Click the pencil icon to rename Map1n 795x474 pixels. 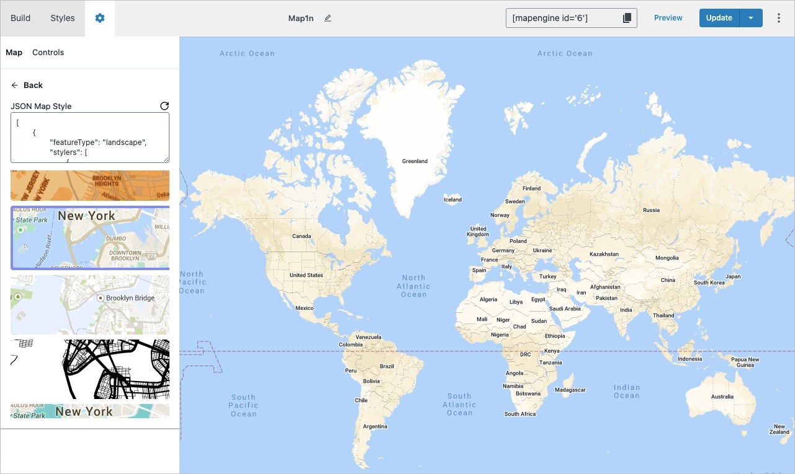coord(328,18)
